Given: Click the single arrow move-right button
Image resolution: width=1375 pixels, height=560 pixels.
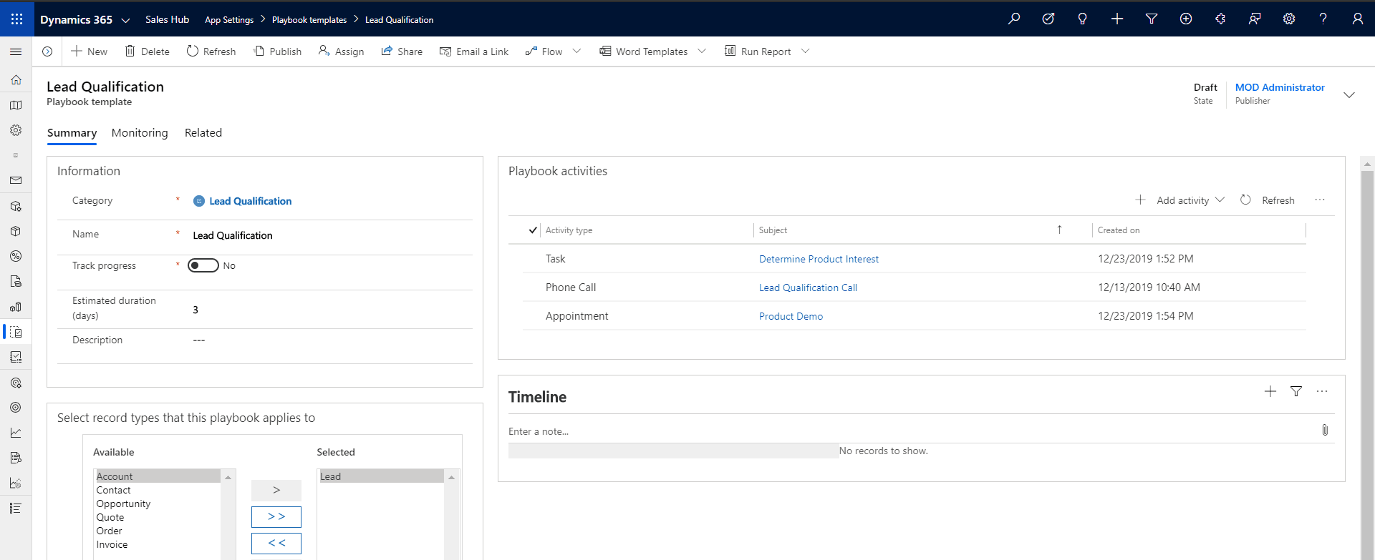Looking at the screenshot, I should tap(276, 490).
